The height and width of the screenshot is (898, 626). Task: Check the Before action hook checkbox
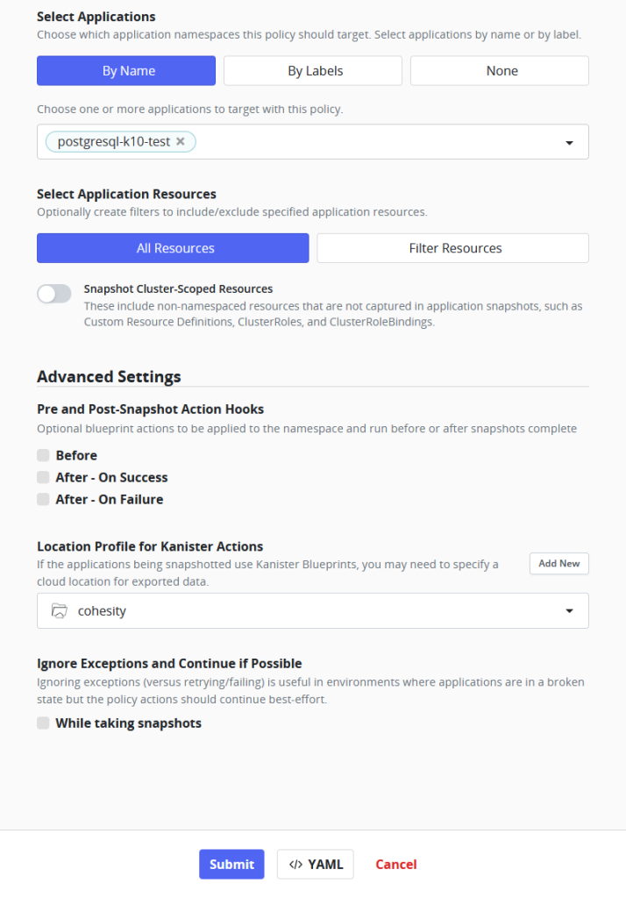pyautogui.click(x=43, y=455)
